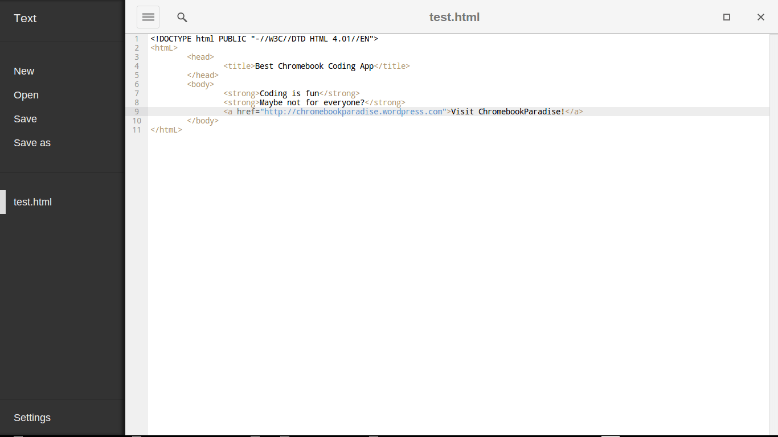778x437 pixels.
Task: Click line number 11 in the gutter
Action: tap(137, 130)
